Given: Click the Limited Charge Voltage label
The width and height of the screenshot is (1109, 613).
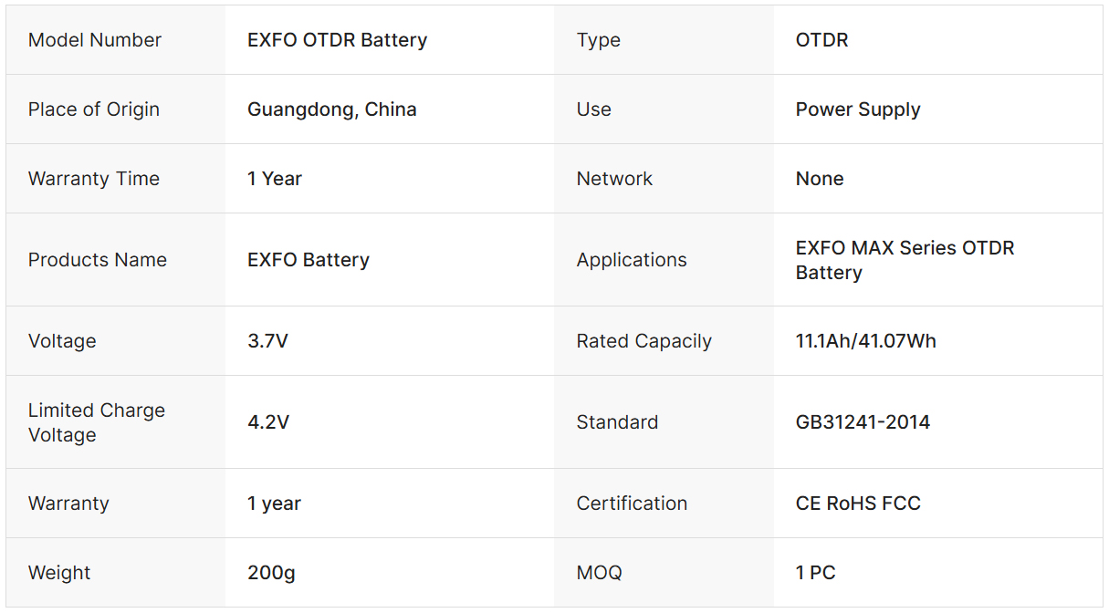Looking at the screenshot, I should [97, 422].
